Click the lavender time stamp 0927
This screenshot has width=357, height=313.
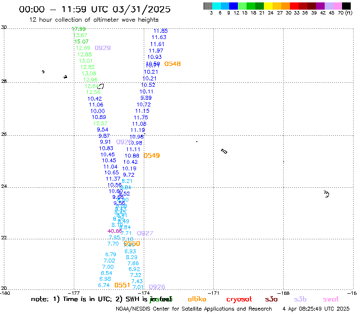point(145,233)
